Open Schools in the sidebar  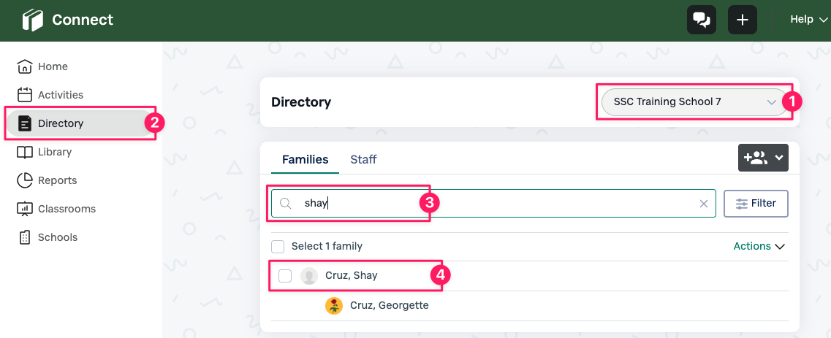coord(57,237)
